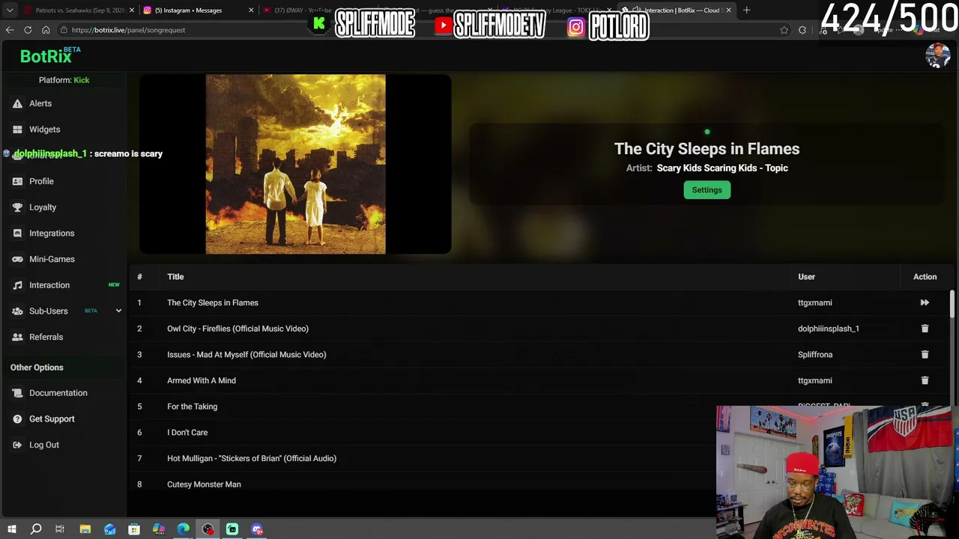Click the Hot Mulligan Stickers of Brian title
Image resolution: width=959 pixels, height=539 pixels.
point(252,458)
